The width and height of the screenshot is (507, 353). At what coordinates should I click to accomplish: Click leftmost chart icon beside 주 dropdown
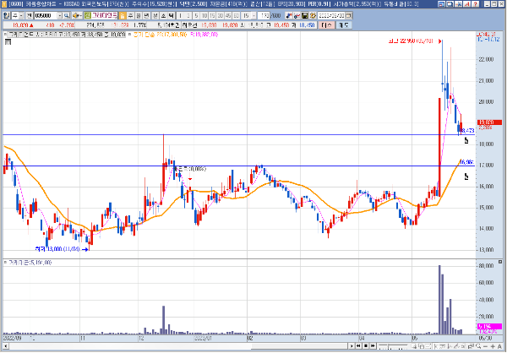(7, 16)
